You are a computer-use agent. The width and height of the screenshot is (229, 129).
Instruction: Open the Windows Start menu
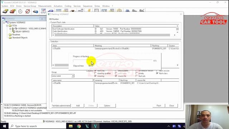(4, 126)
